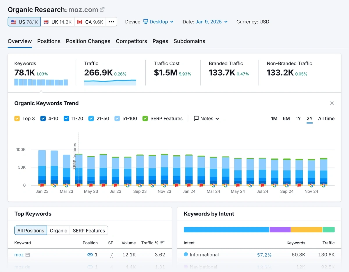
Task: Uncheck the SERP Features legend checkbox
Action: click(145, 118)
